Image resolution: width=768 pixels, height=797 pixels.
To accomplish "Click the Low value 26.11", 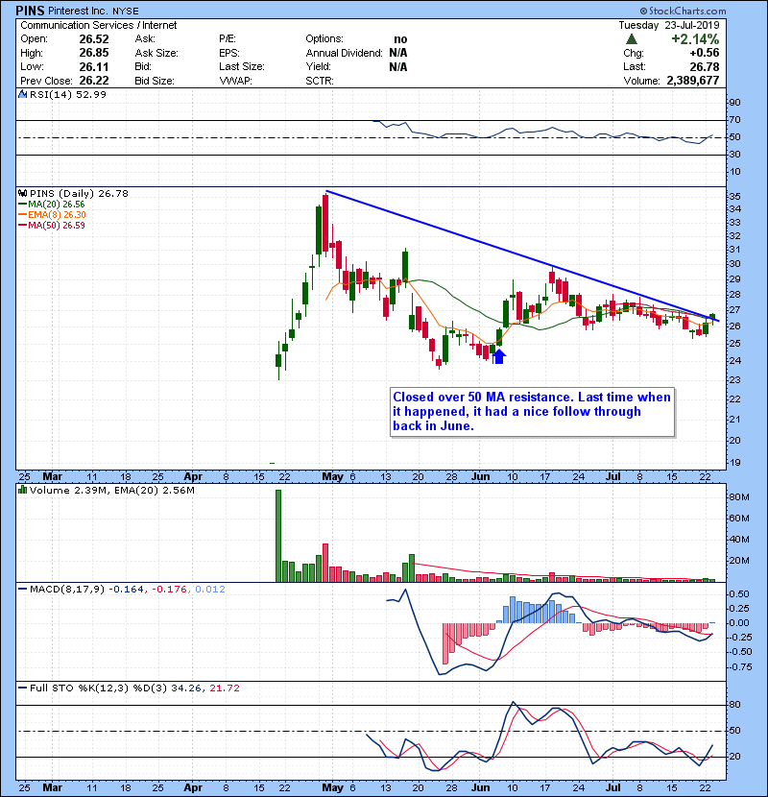I will pos(94,66).
